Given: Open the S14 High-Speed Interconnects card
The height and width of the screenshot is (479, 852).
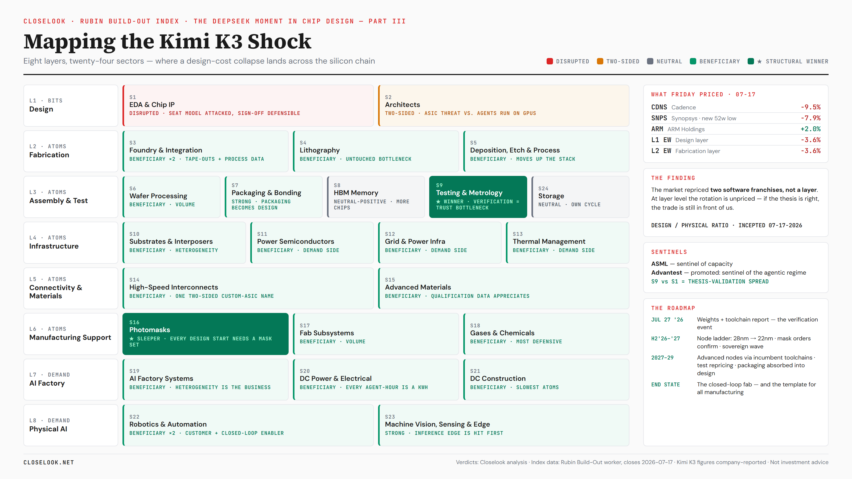Looking at the screenshot, I should click(248, 288).
